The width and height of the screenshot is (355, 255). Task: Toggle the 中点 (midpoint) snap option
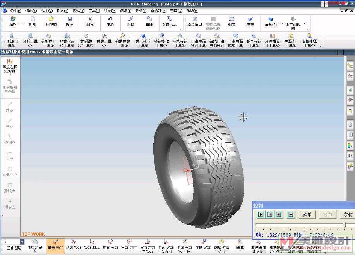coord(10,123)
